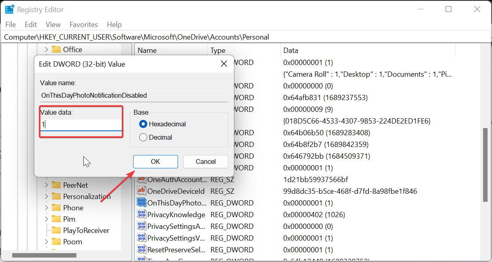Viewport: 492px width, 262px height.
Task: Open the View menu
Action: [53, 25]
